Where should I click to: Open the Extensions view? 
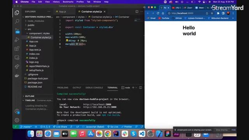point(17,49)
